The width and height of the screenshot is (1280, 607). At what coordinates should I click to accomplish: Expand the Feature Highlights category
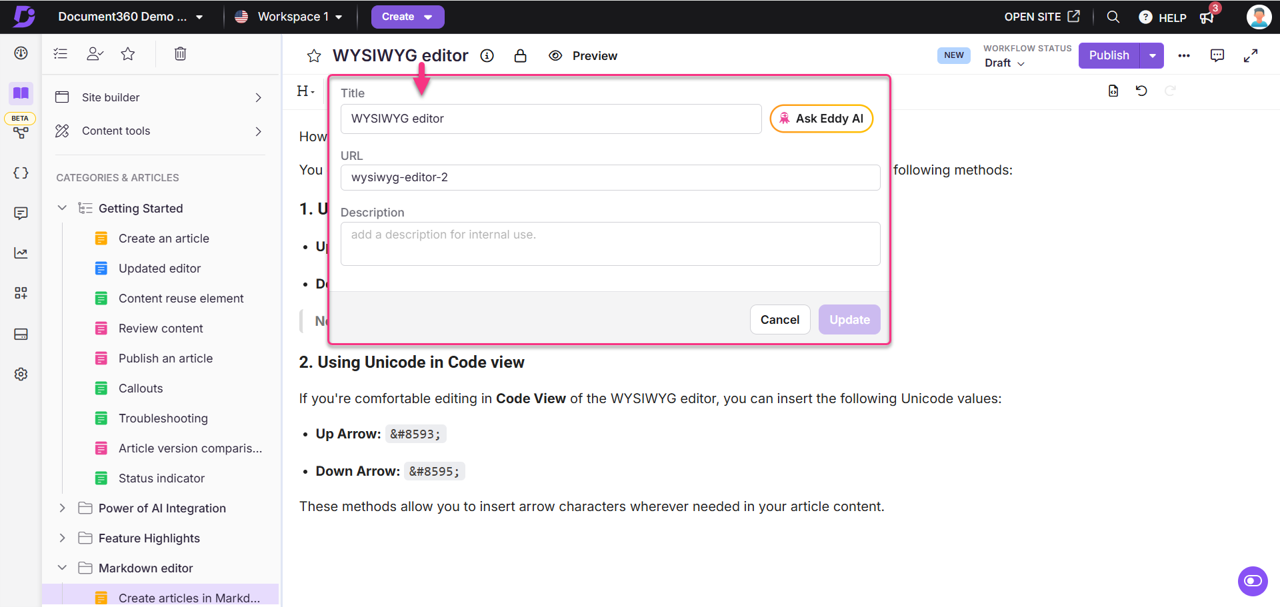[x=62, y=538]
